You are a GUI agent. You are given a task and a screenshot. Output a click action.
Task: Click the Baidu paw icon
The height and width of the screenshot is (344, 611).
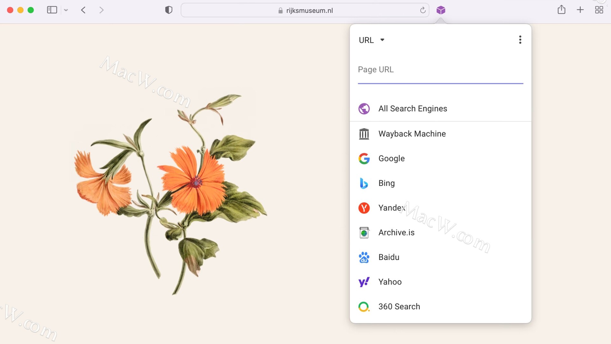[x=364, y=257]
